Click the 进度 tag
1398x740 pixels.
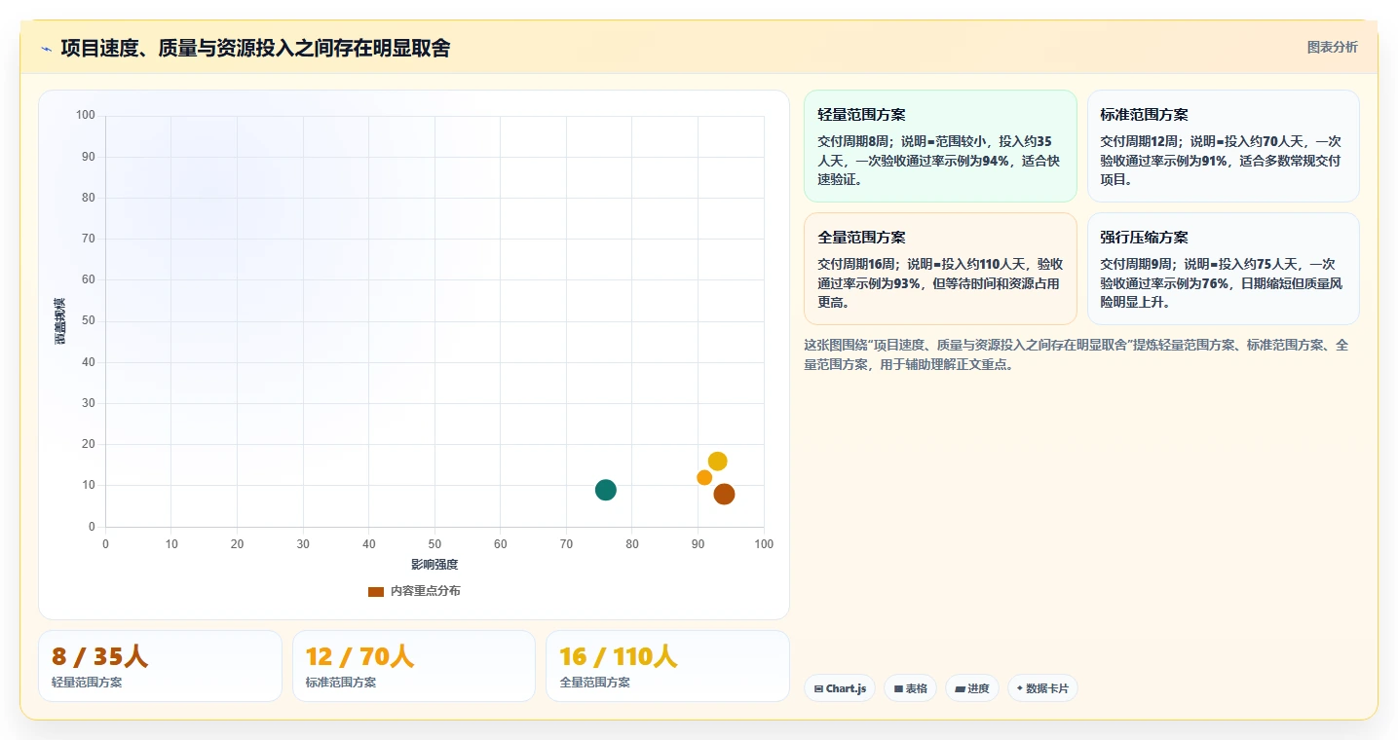pyautogui.click(x=972, y=688)
